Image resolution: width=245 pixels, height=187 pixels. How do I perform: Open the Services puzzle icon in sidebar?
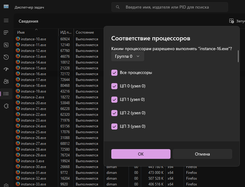6,106
